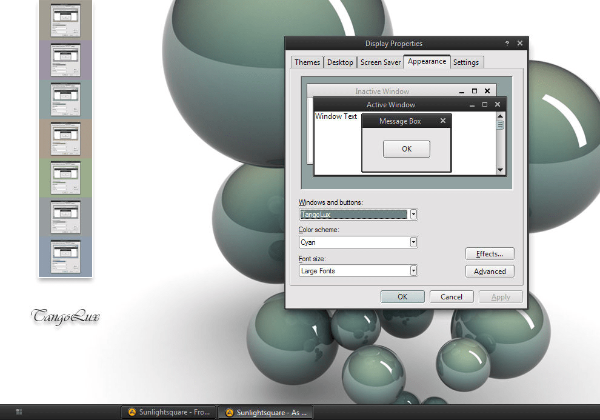This screenshot has width=600, height=420.
Task: Click the help question mark in Display Properties
Action: 507,44
